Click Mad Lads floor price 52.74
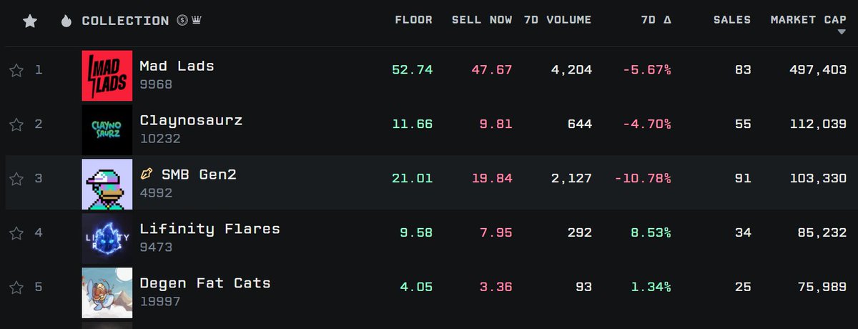Screen dimensions: 858x329 (x=413, y=70)
